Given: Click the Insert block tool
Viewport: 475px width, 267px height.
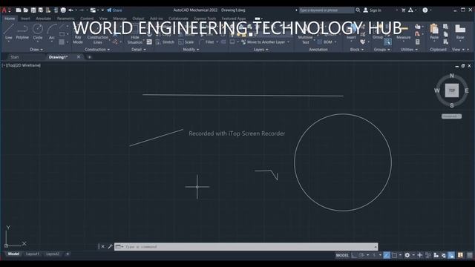Looking at the screenshot, I should (x=351, y=33).
